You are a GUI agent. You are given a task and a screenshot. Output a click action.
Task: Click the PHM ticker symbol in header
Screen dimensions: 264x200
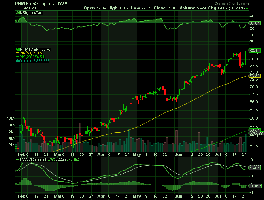(20, 3)
